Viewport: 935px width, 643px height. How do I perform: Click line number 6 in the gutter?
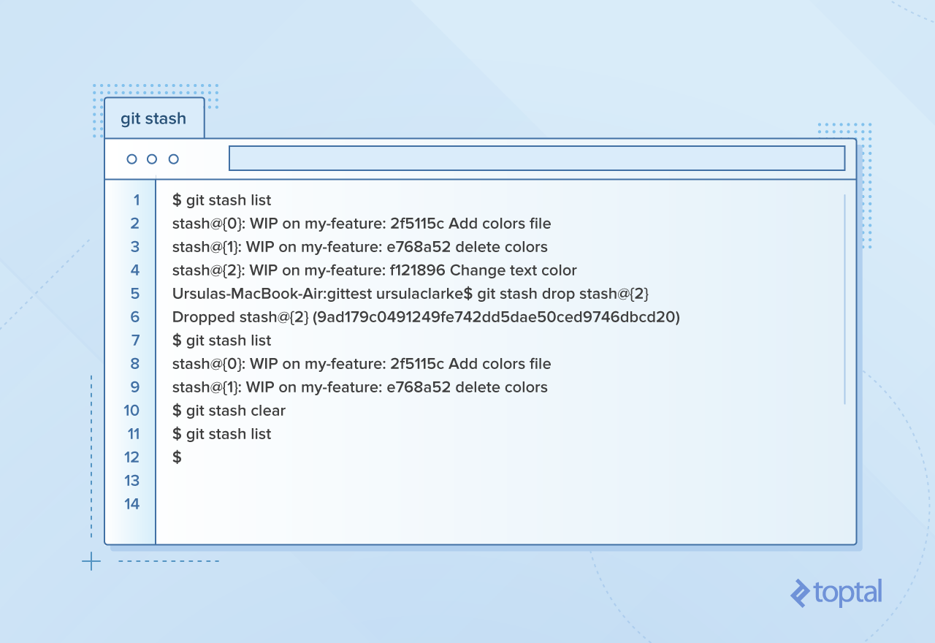tap(135, 317)
